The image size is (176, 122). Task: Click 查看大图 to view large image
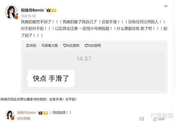click(50, 46)
